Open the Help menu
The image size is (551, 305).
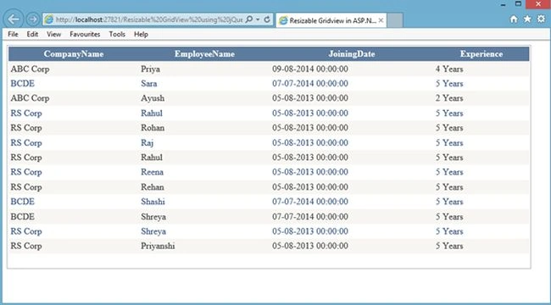click(141, 34)
